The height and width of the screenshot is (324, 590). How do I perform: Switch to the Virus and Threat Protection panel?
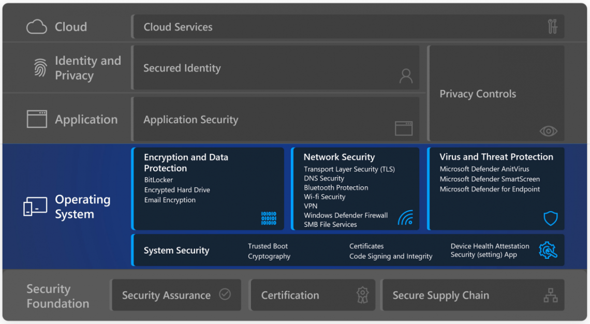point(496,189)
